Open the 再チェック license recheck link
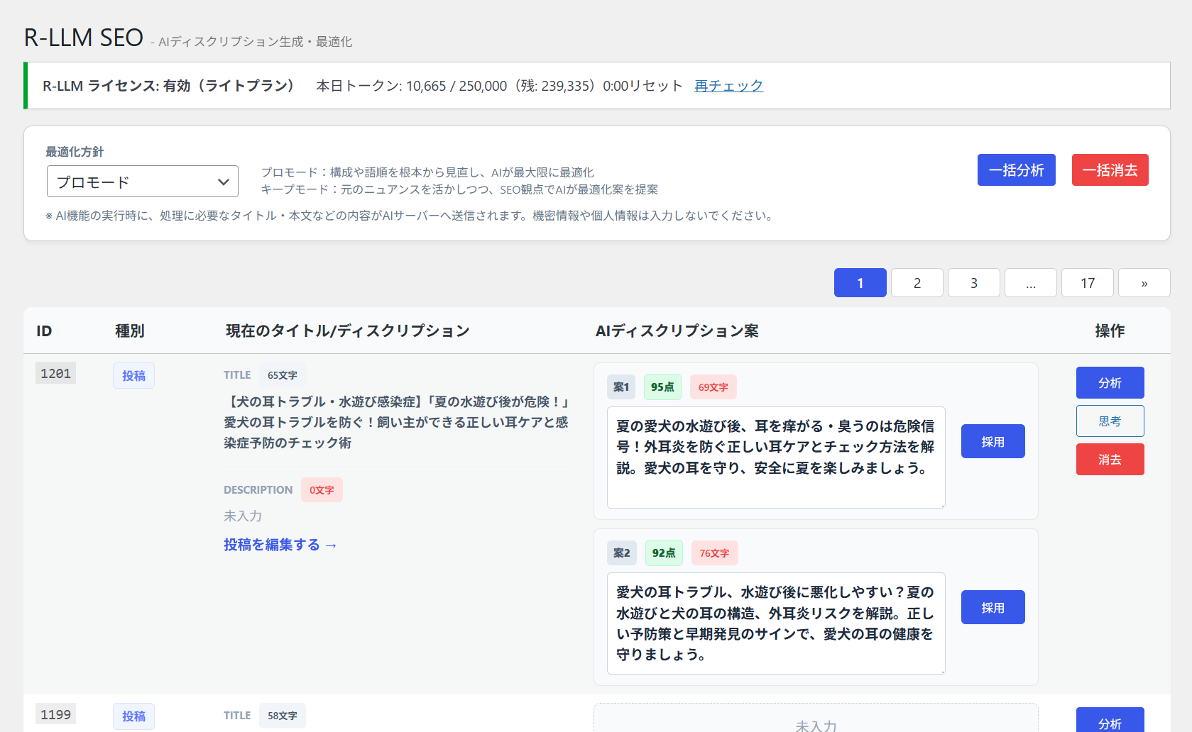 [x=728, y=85]
